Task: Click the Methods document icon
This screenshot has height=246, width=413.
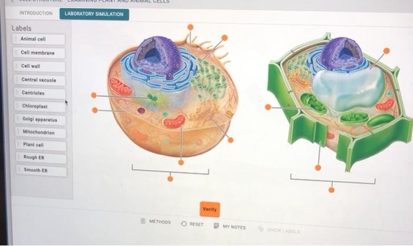Action: pos(143,221)
